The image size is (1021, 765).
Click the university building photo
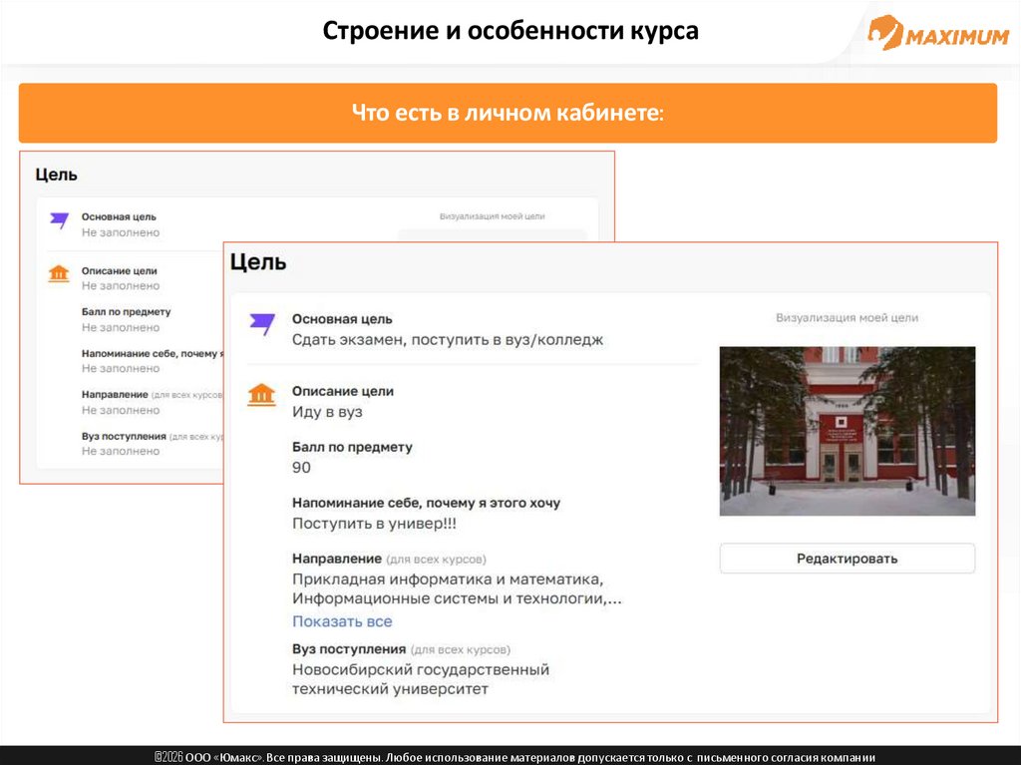click(847, 431)
